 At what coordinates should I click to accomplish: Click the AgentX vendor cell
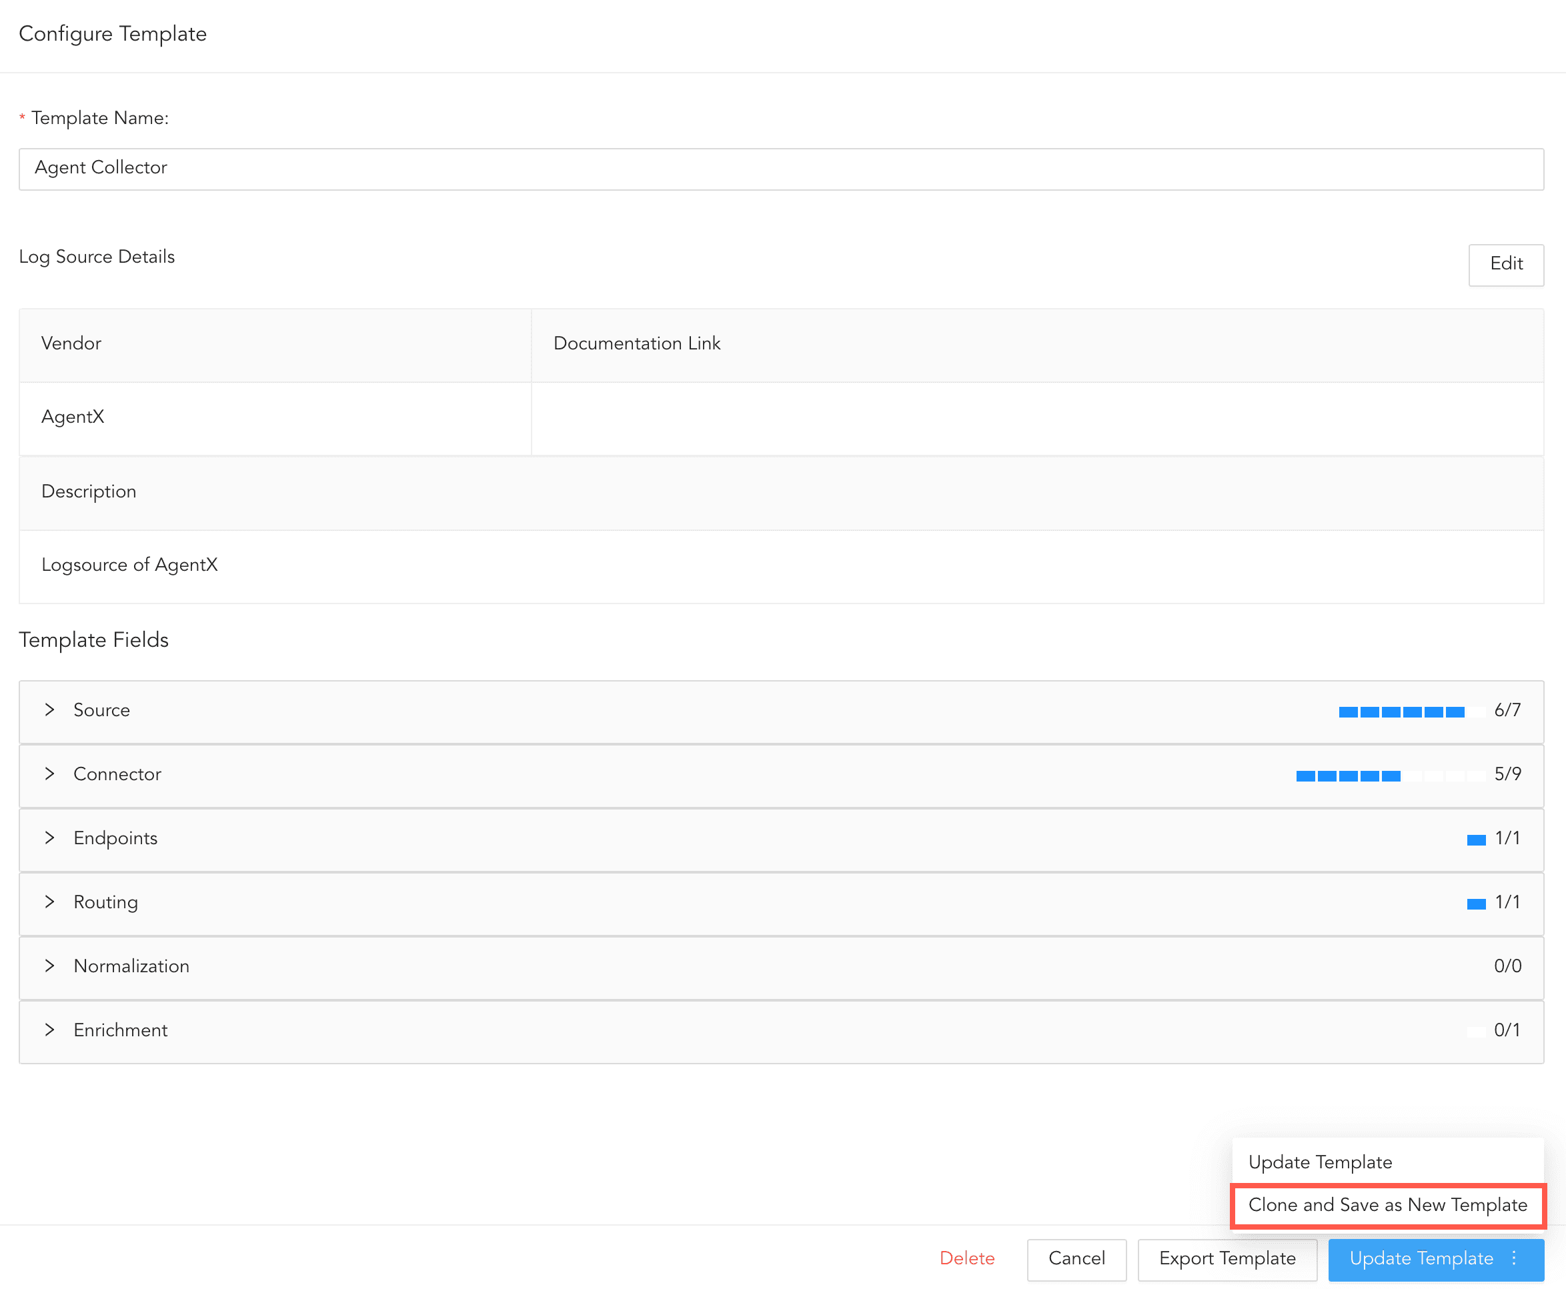pyautogui.click(x=73, y=417)
